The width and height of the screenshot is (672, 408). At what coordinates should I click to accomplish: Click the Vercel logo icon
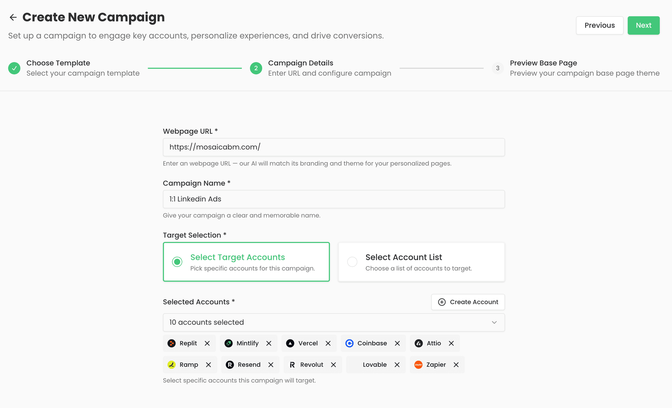tap(290, 343)
